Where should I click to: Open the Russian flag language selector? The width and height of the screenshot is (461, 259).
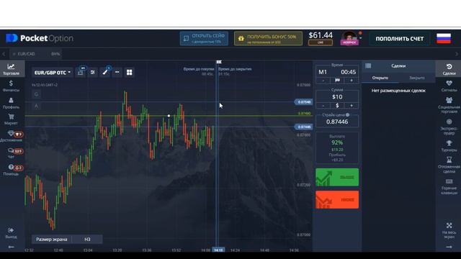[x=444, y=38]
